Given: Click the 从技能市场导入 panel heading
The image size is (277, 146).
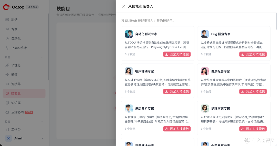Looking at the screenshot, I should [141, 6].
